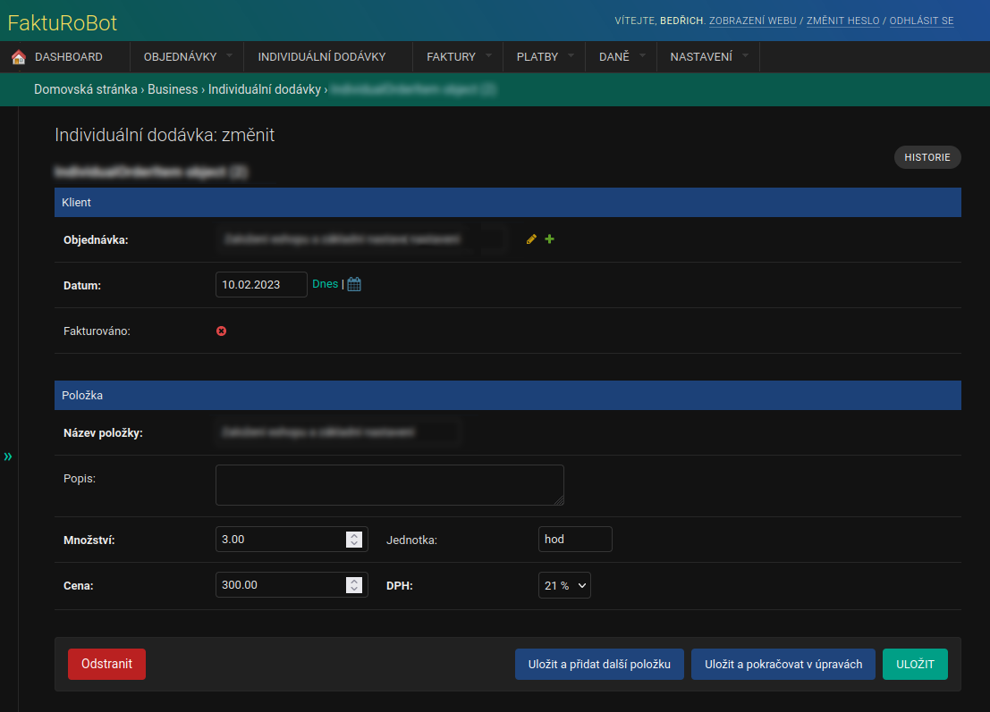Image resolution: width=990 pixels, height=712 pixels.
Task: Click into the Popis text area
Action: (x=389, y=485)
